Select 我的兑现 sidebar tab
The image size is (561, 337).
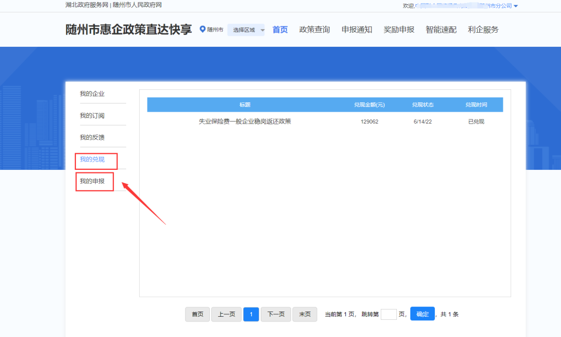click(x=92, y=159)
